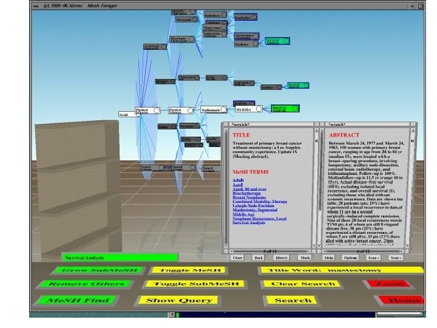
Task: Open Help in the document viewer
Action: (328, 258)
